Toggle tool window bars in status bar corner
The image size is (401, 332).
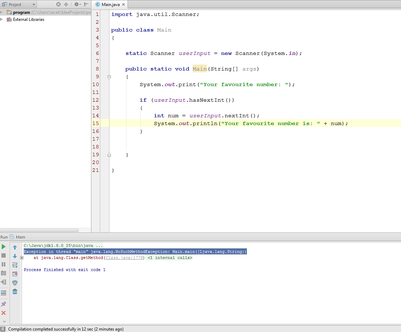(3, 329)
